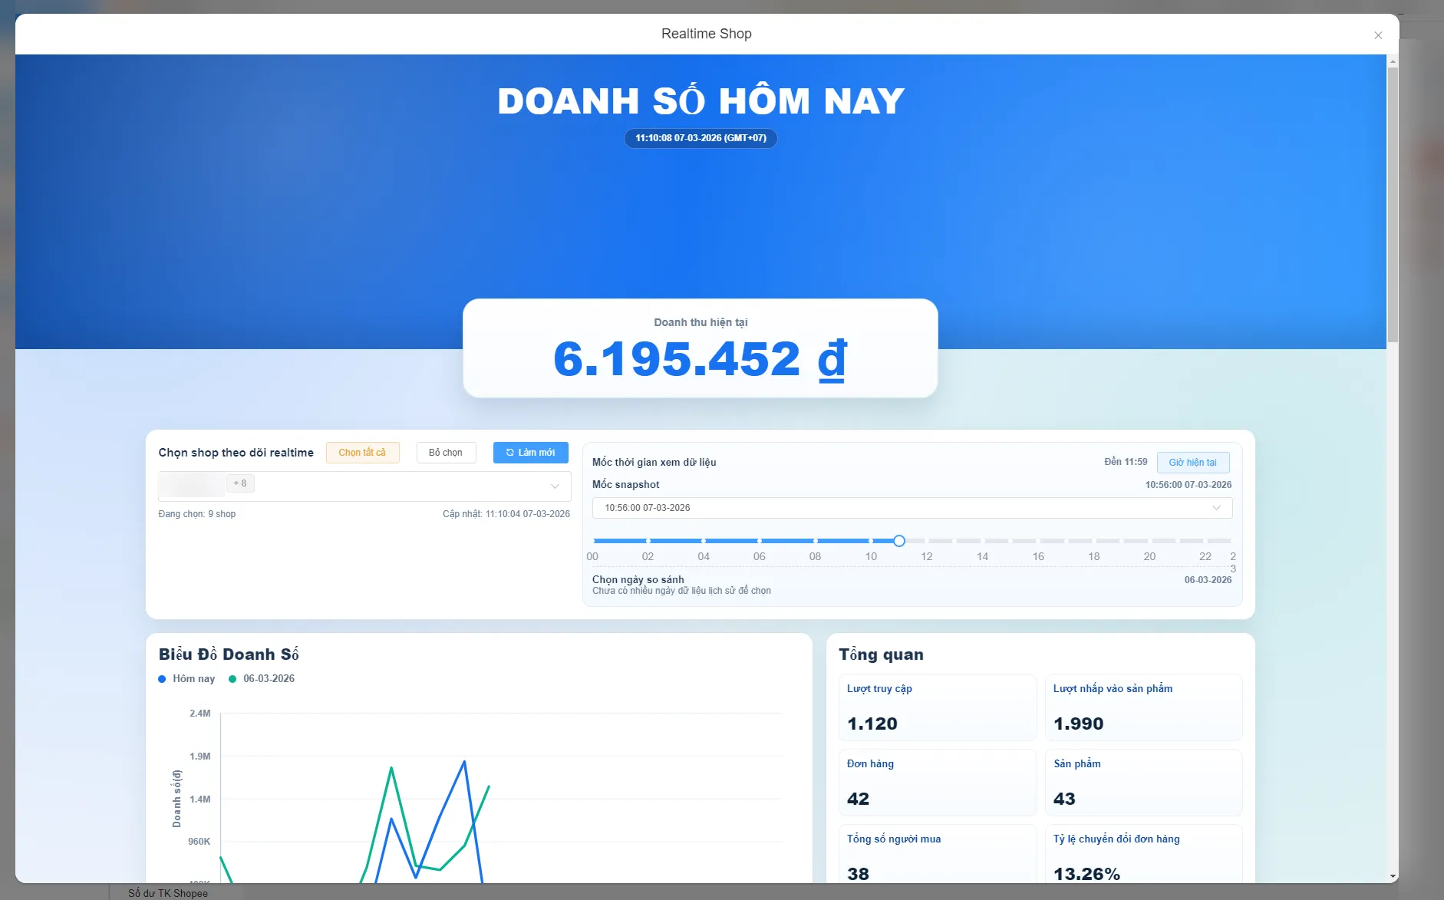Click the 'Biểu Đồ Doanh Số' chart heading
The width and height of the screenshot is (1444, 900).
click(x=229, y=654)
